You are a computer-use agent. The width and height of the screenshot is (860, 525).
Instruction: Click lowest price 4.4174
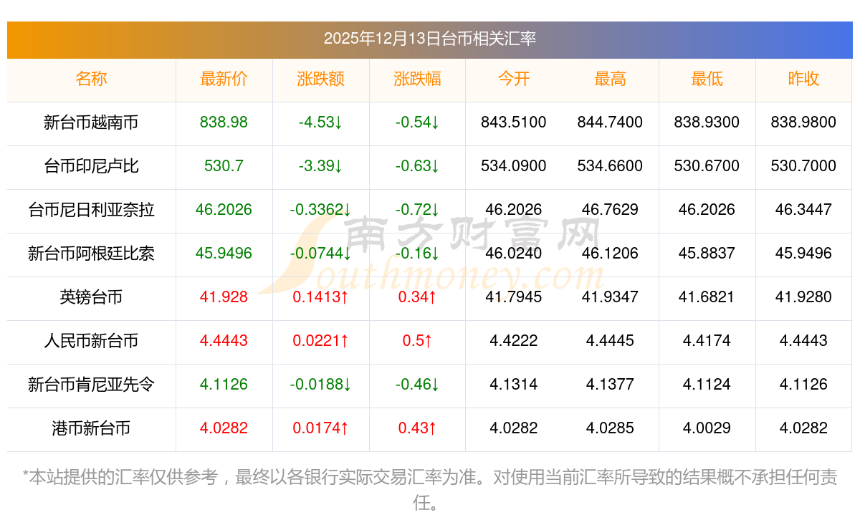707,341
